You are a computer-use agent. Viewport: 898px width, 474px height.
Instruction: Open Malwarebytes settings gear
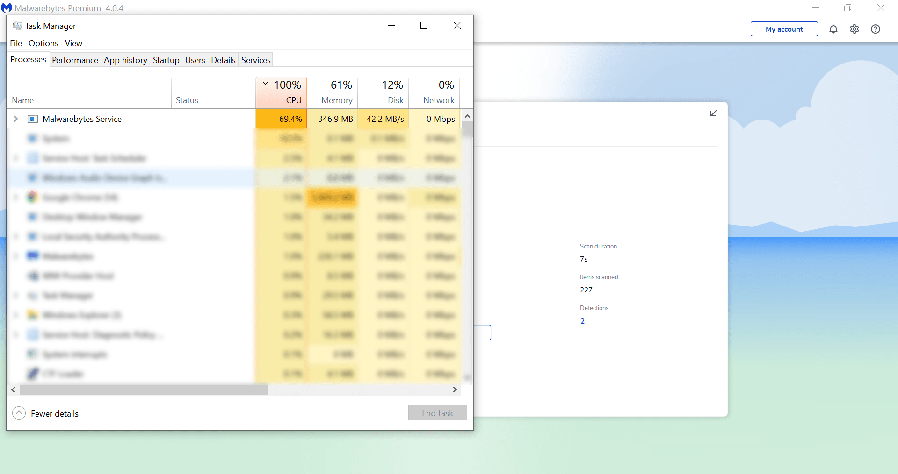(x=855, y=29)
